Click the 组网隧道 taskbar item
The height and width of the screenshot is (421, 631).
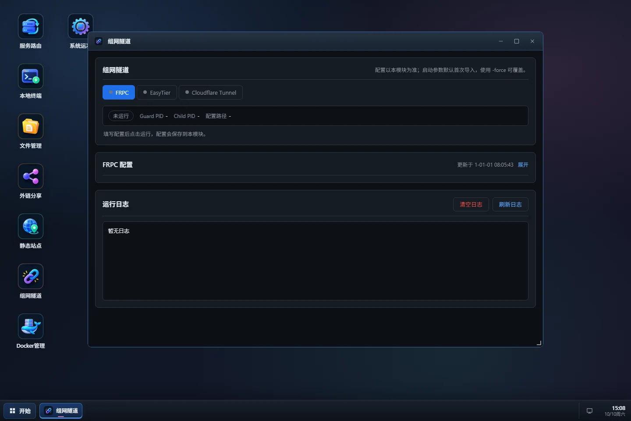pos(61,411)
